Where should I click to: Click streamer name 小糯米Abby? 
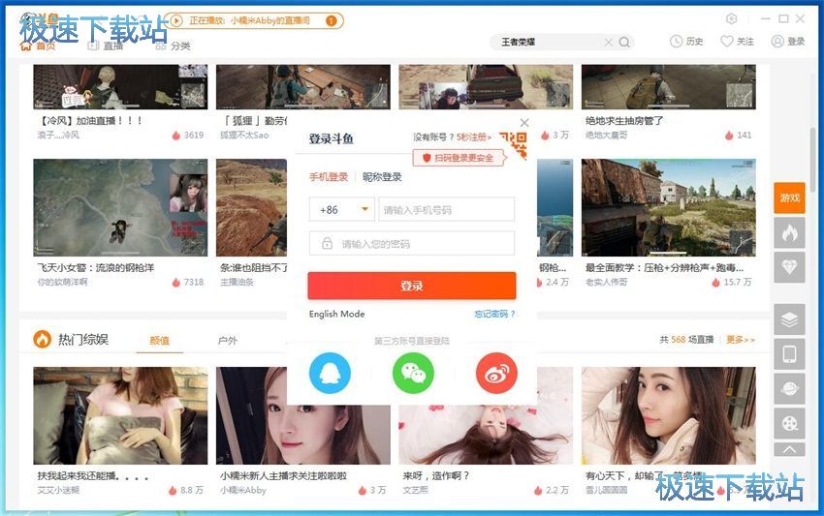[242, 490]
